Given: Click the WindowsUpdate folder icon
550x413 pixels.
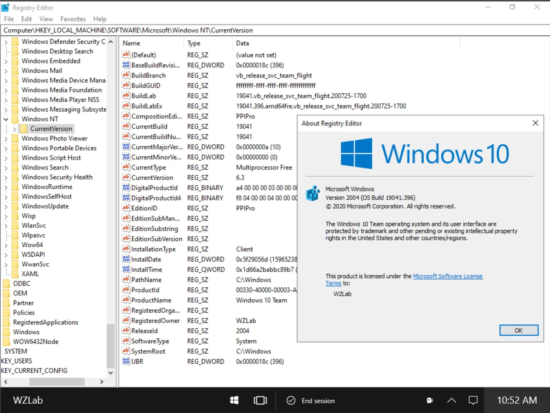Looking at the screenshot, I should tap(15, 206).
